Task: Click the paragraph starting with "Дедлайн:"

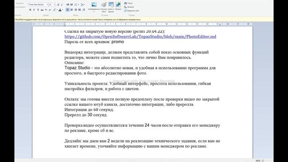Action: [x=142, y=144]
